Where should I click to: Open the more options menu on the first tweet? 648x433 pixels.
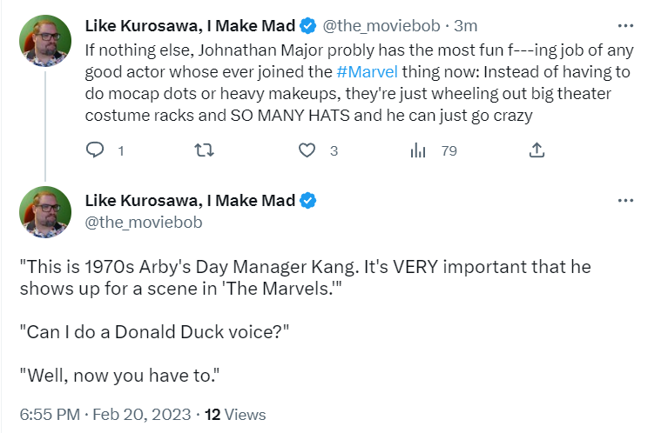pos(625,26)
